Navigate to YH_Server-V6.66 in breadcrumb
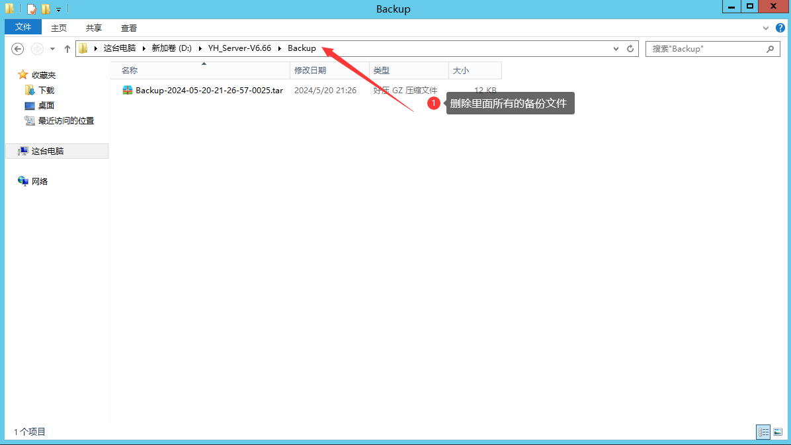The width and height of the screenshot is (791, 445). (239, 48)
